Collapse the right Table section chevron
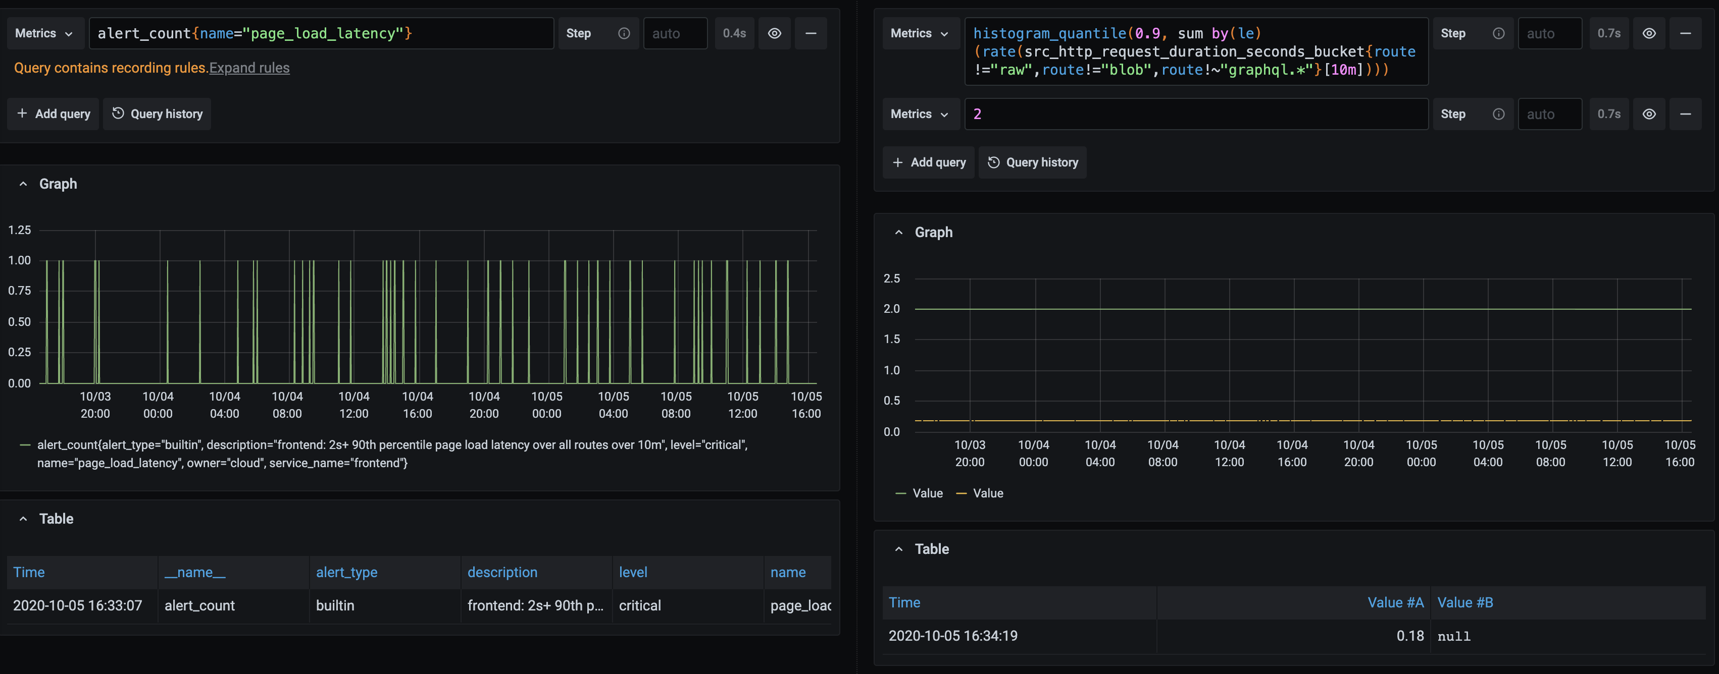The width and height of the screenshot is (1719, 674). pyautogui.click(x=899, y=549)
